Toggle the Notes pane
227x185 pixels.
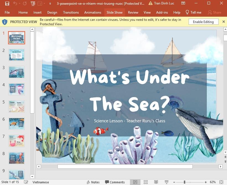click(93, 182)
